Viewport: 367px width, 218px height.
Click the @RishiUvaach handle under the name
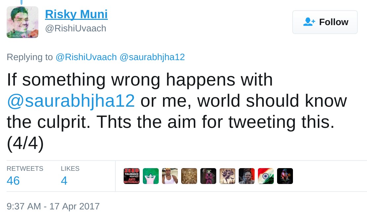pos(76,28)
